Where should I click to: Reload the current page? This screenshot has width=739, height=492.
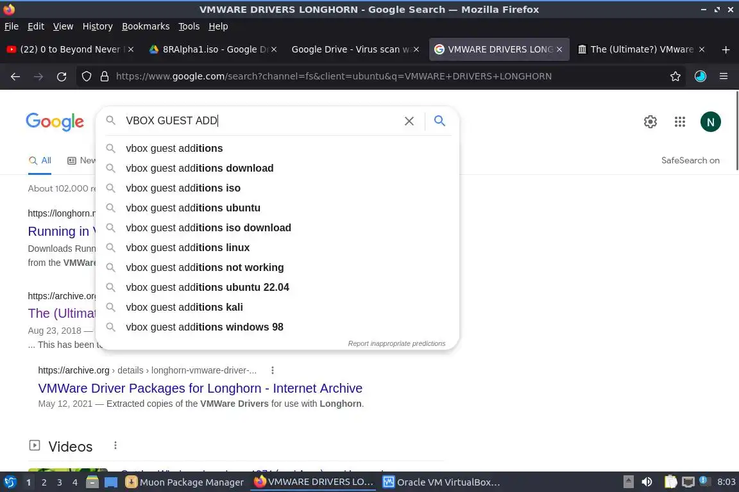[x=62, y=76]
